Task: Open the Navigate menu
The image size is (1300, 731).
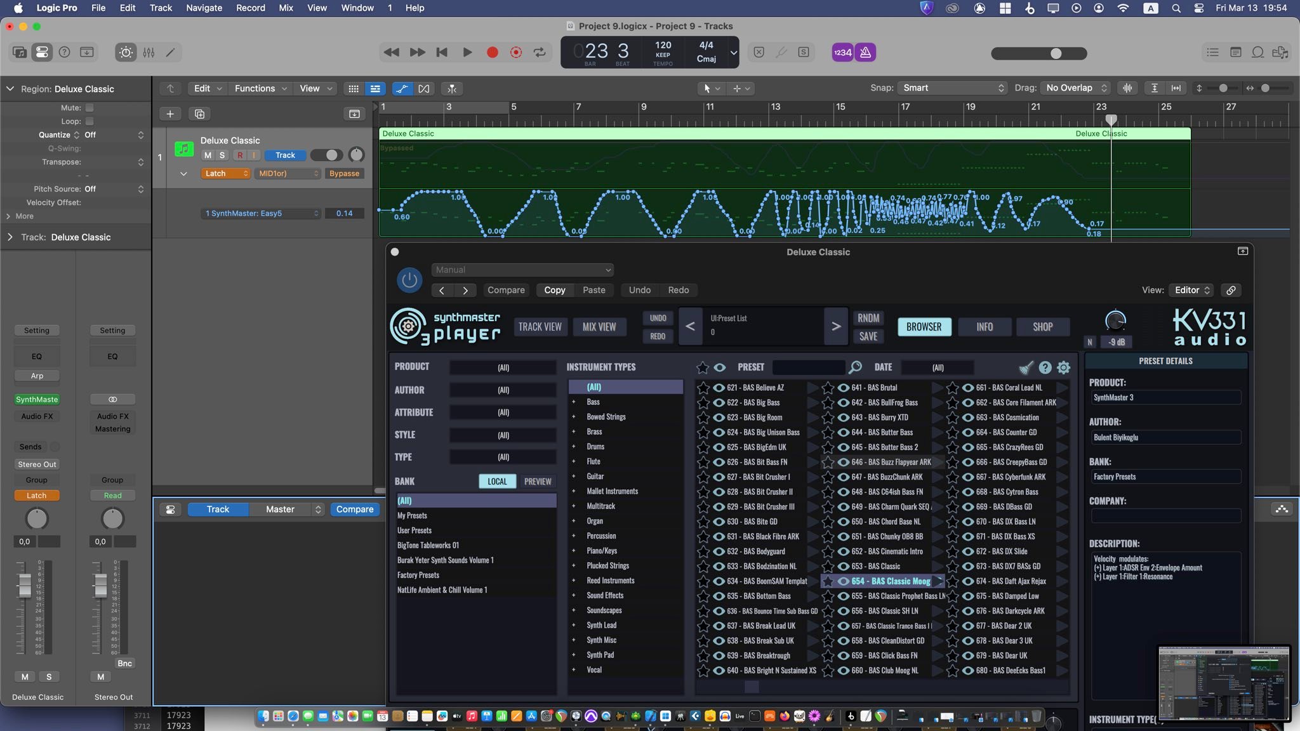Action: pyautogui.click(x=204, y=8)
